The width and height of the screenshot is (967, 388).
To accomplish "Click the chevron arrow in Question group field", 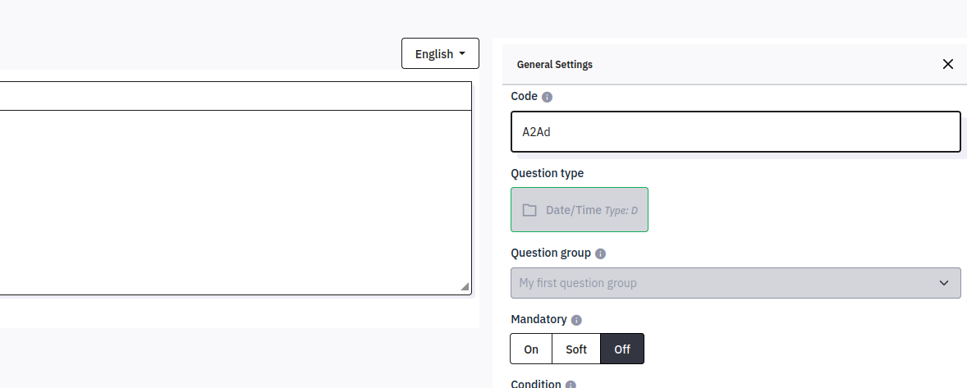I will [x=943, y=283].
